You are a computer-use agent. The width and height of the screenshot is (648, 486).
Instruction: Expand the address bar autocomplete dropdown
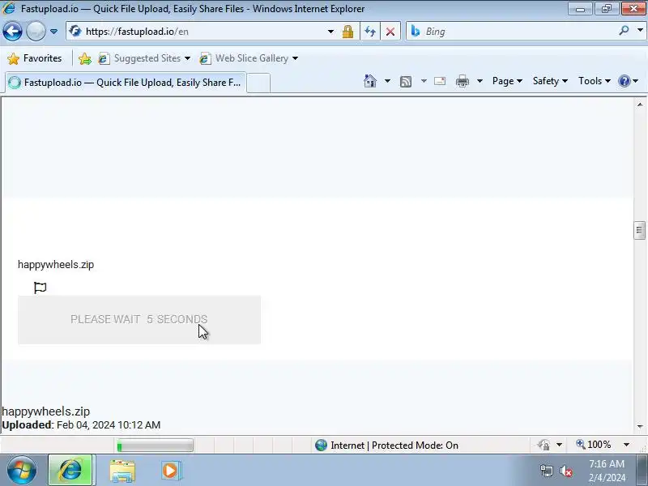point(330,32)
